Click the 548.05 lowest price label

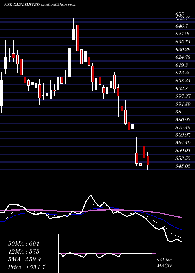(183, 166)
